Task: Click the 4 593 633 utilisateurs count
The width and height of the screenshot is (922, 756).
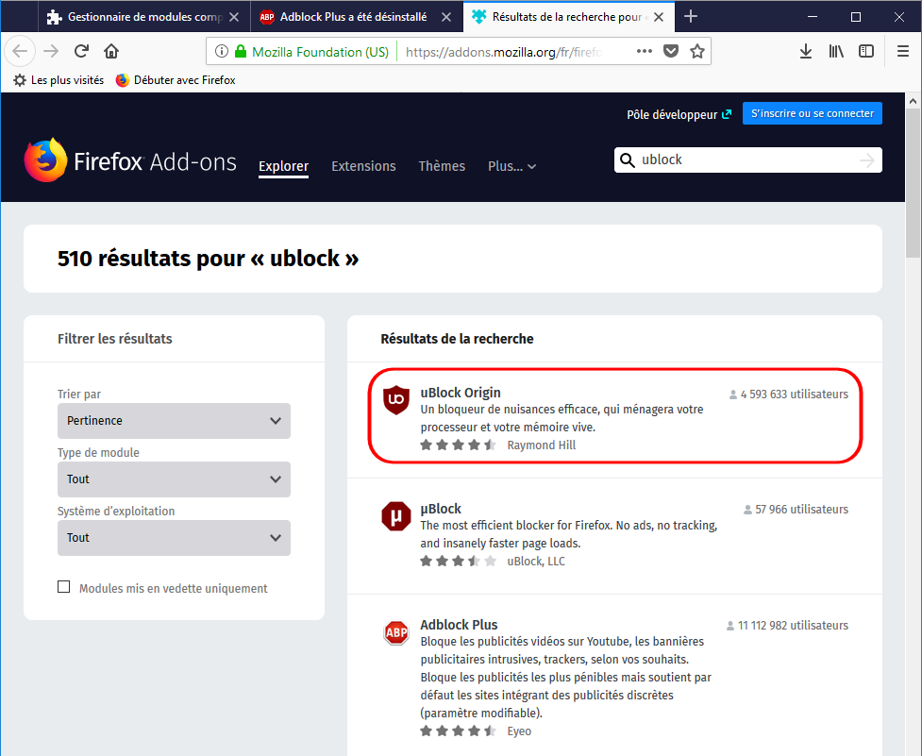Action: point(789,395)
